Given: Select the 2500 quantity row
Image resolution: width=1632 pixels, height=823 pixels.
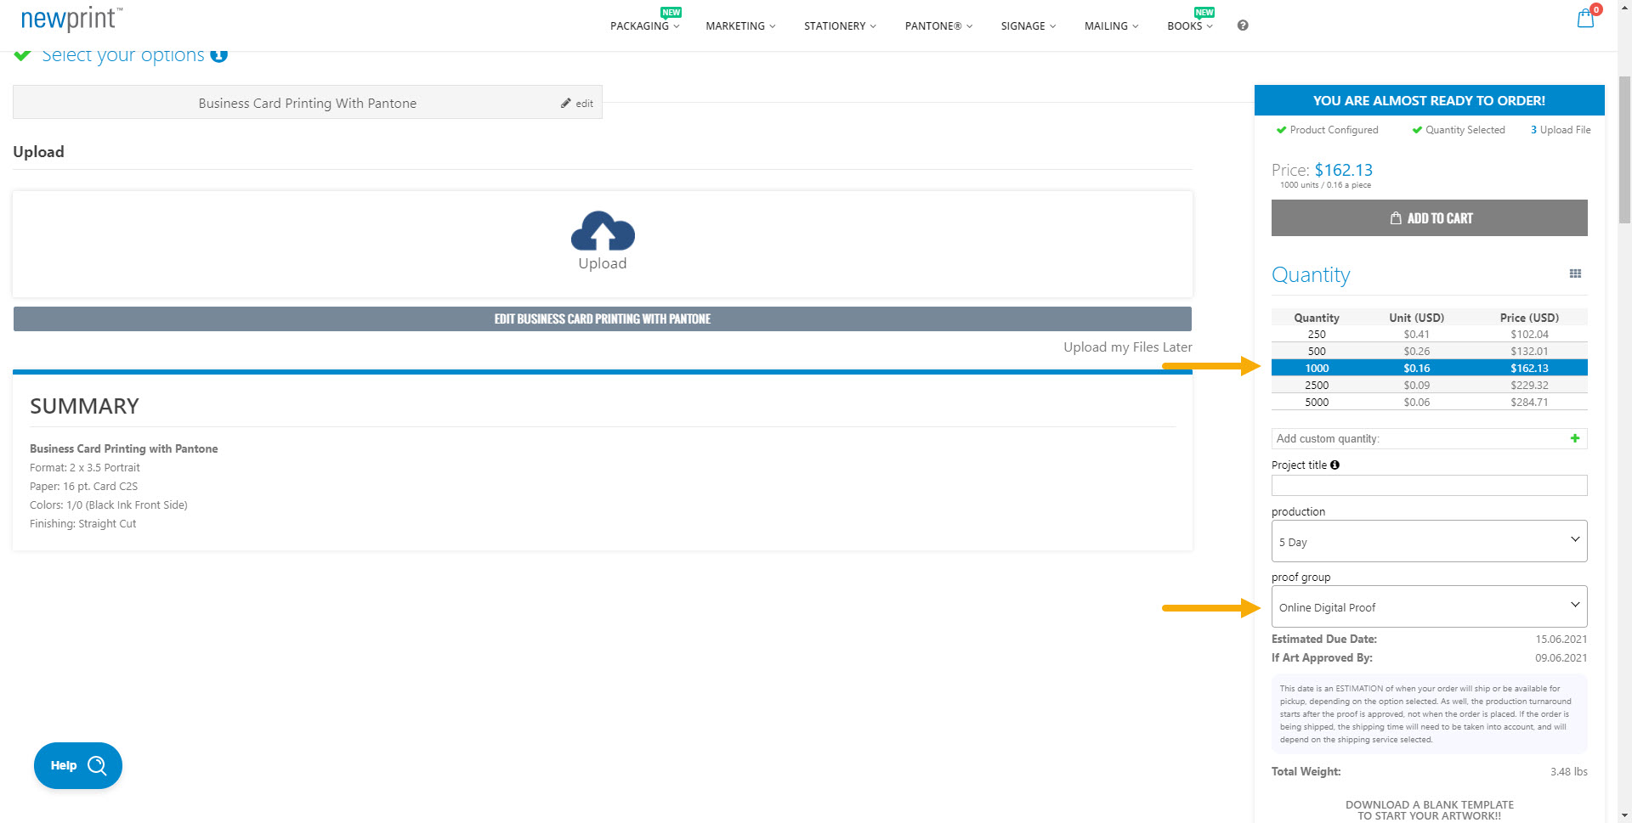Looking at the screenshot, I should [x=1429, y=385].
